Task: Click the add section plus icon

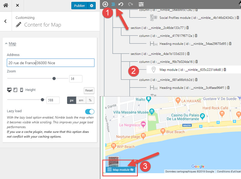Action: 105,4
